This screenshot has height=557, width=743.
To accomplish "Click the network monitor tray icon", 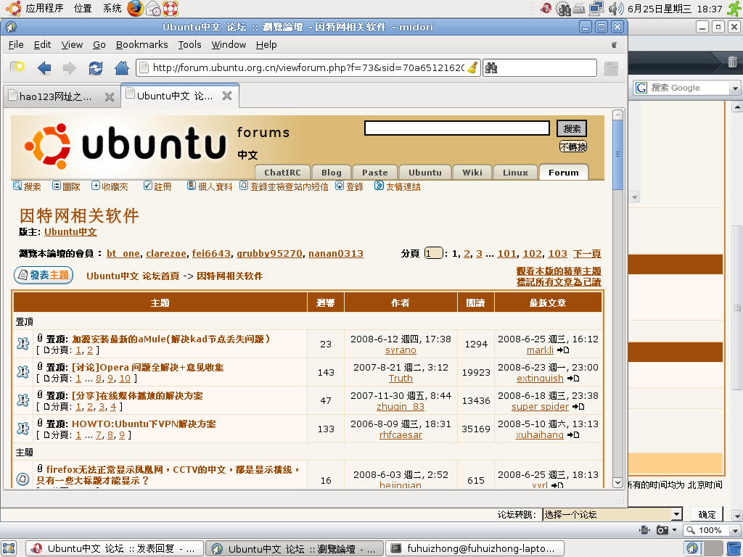I will 596,8.
